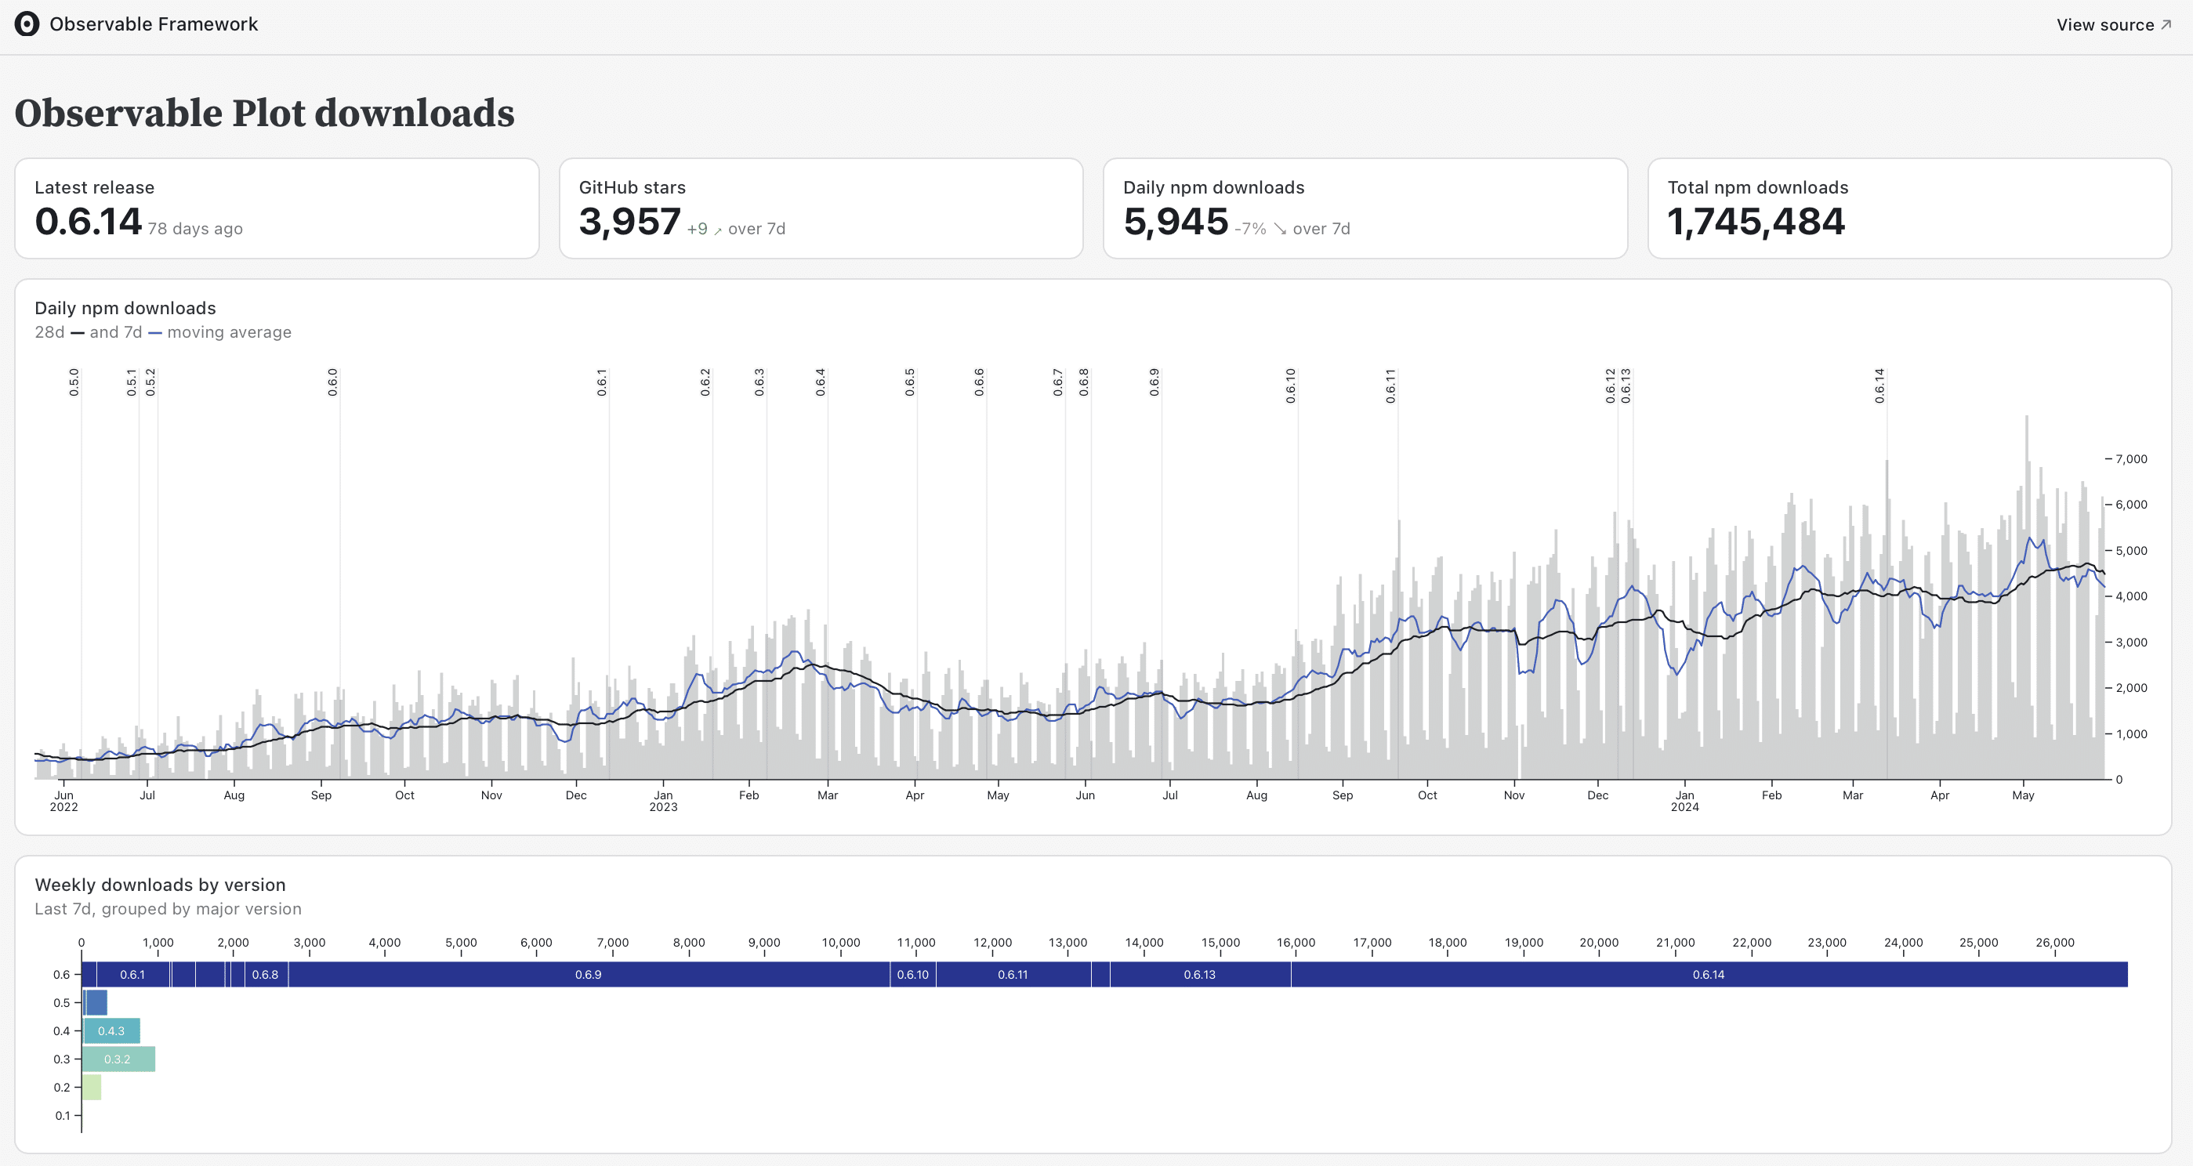Click the 0.6.10 release marker label
Viewport: 2193px width, 1166px height.
coord(1291,386)
